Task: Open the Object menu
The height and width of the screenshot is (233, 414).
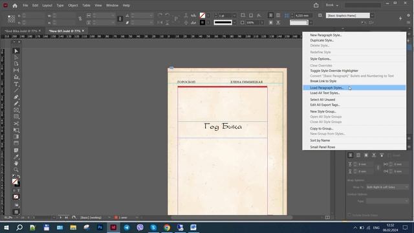Action: [x=73, y=5]
